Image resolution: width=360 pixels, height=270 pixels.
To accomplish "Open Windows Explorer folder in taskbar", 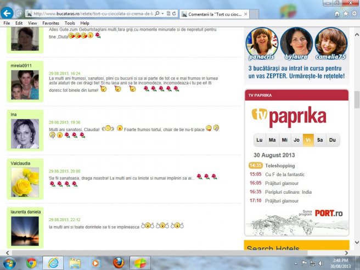I will tap(75, 262).
